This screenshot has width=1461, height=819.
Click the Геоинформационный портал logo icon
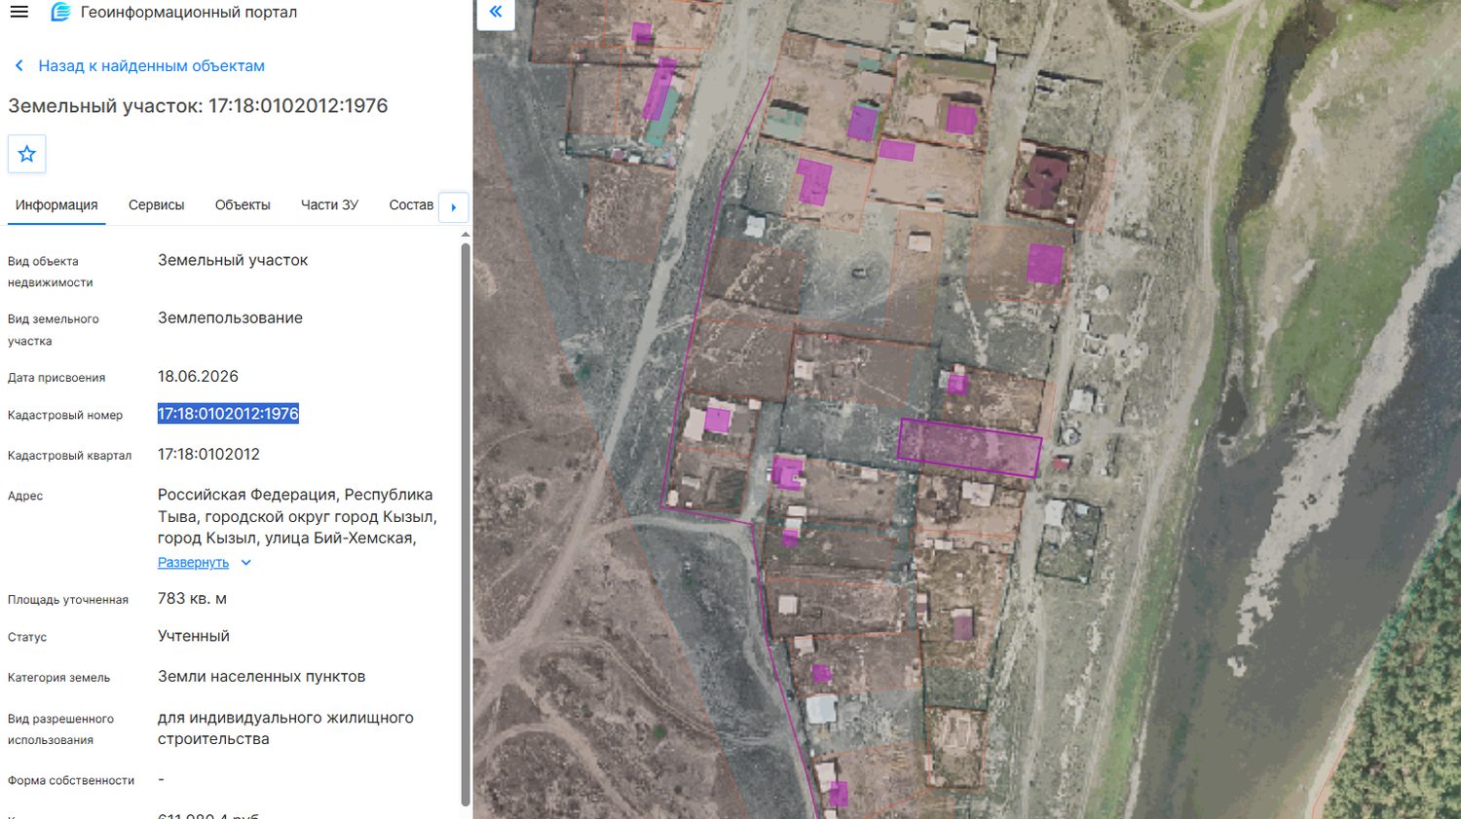pos(60,13)
